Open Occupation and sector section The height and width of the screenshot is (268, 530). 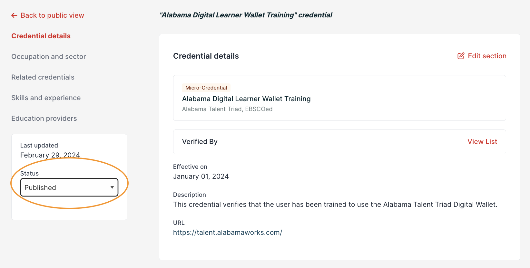point(49,57)
